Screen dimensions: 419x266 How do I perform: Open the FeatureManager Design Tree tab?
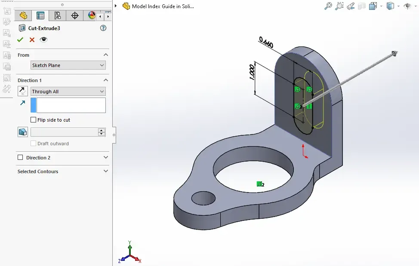(23, 15)
